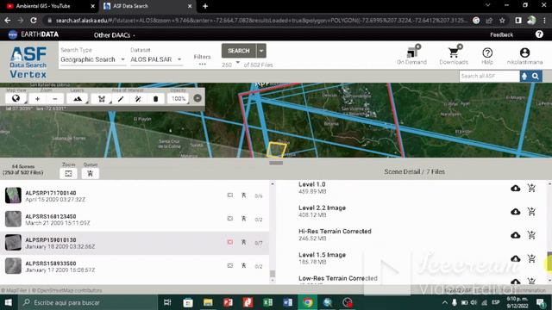Download the Level 1.5 Image file
Image resolution: width=552 pixels, height=310 pixels.
(516, 258)
